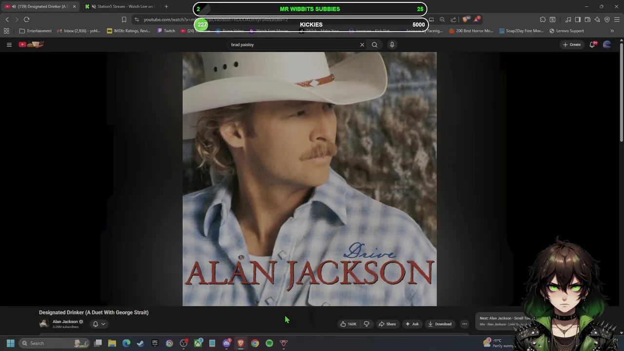Open the Twitch bookmark

166,31
